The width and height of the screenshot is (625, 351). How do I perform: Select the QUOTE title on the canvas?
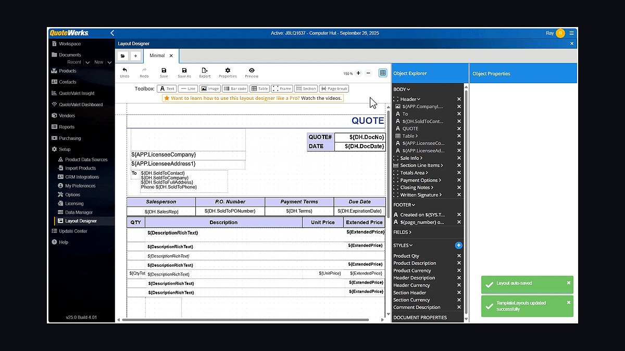pos(367,121)
